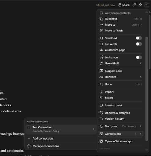Click the Updates & analytics clock icon
The image size is (151, 156).
[101, 113]
